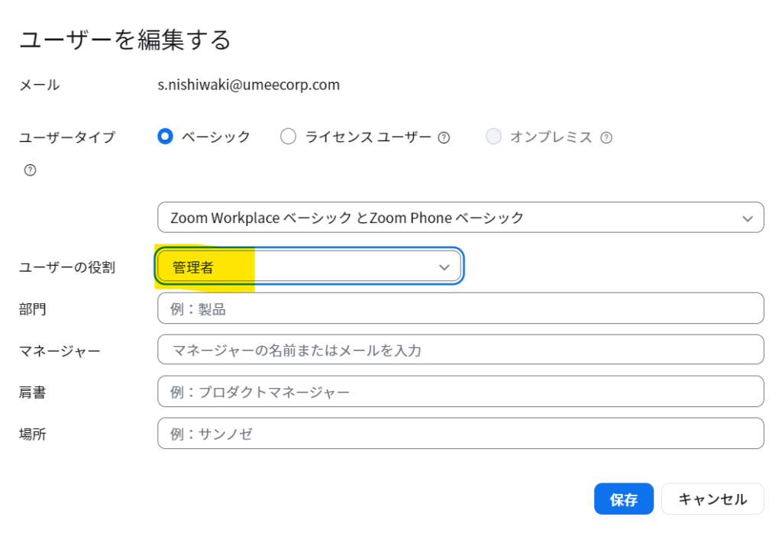Select the オンプレミス radio button

click(494, 137)
